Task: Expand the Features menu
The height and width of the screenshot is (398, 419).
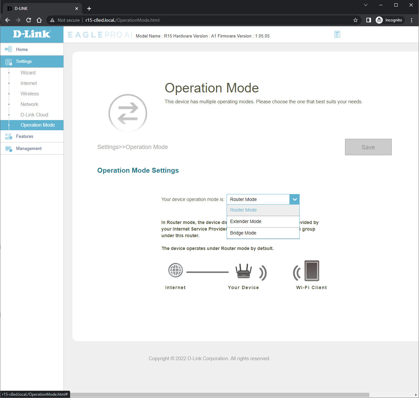Action: tap(32, 136)
